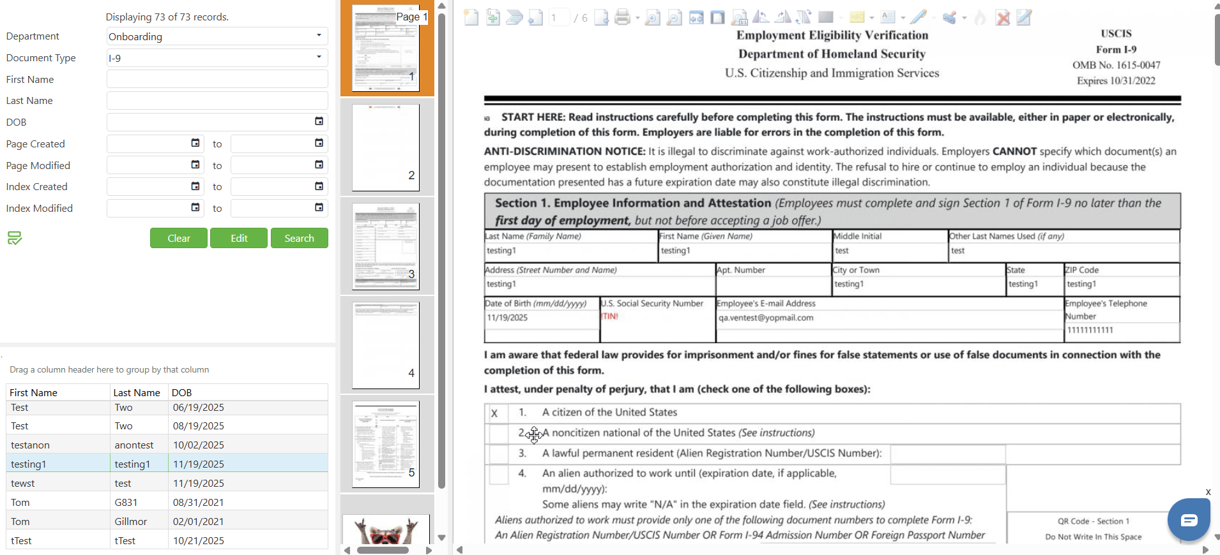Open Page Created start date calendar
The image size is (1220, 555).
[195, 143]
